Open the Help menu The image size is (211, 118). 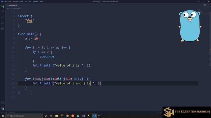click(x=41, y=2)
